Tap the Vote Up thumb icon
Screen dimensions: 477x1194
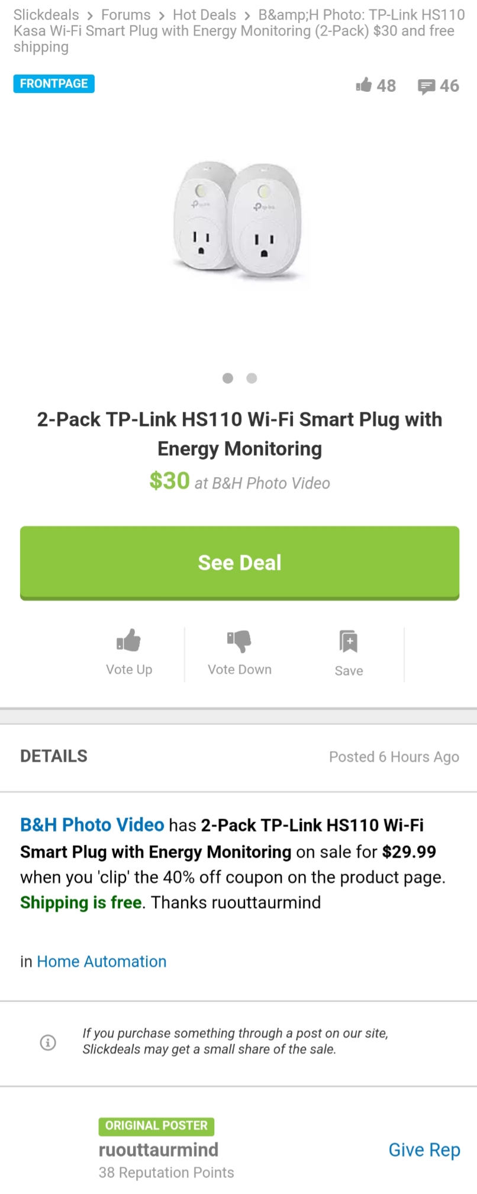point(129,640)
